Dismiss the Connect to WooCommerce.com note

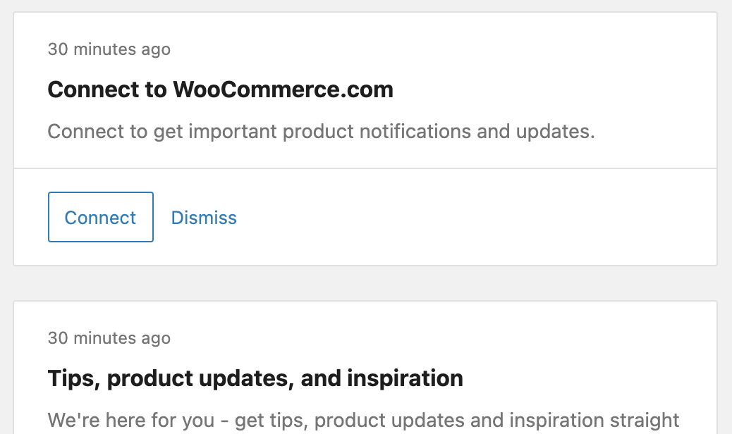tap(204, 218)
